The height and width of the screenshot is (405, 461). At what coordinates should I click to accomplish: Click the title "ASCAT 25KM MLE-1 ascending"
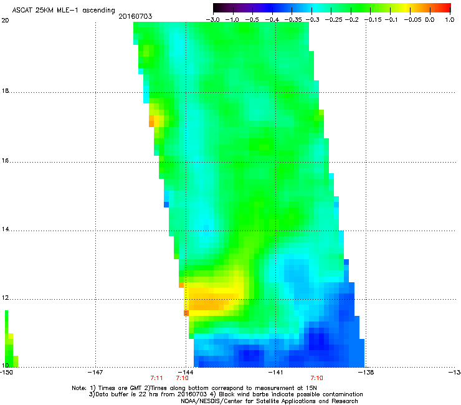(x=64, y=10)
